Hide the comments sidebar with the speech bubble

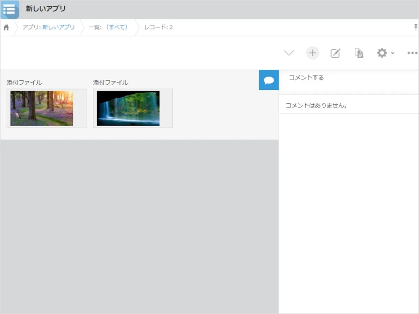point(269,80)
